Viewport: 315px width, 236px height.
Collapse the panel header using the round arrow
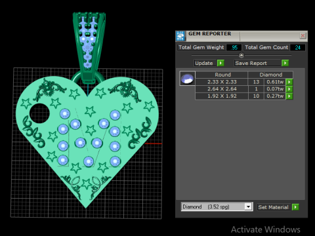pyautogui.click(x=241, y=55)
